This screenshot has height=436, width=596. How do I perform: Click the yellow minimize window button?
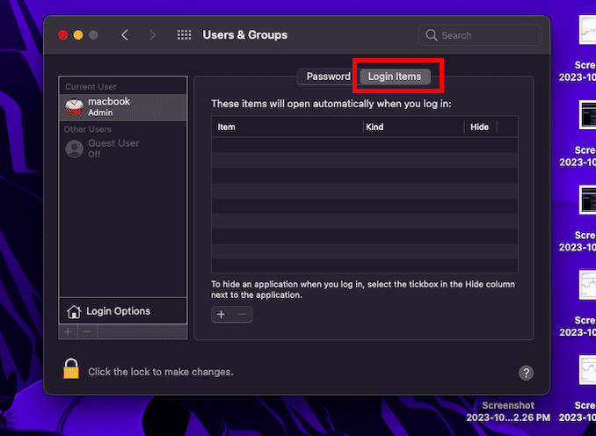pos(78,35)
